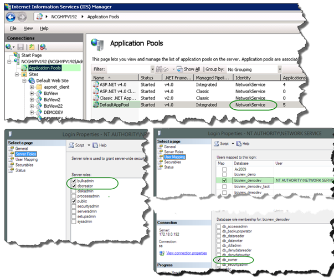Click the aspnet_client folder icon

pos(39,87)
